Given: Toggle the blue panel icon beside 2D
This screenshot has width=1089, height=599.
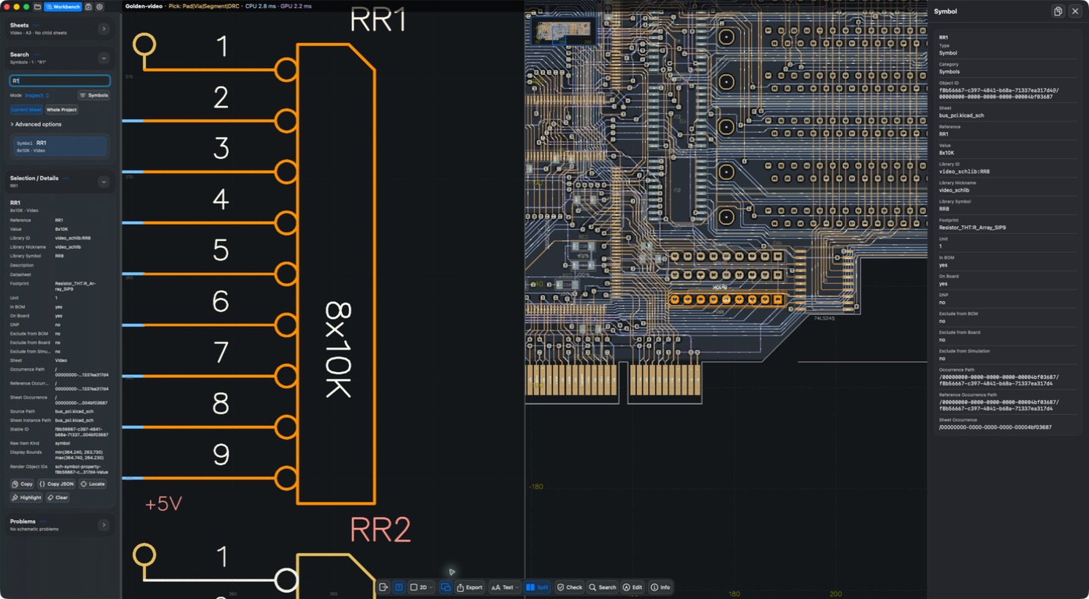Looking at the screenshot, I should pyautogui.click(x=398, y=587).
